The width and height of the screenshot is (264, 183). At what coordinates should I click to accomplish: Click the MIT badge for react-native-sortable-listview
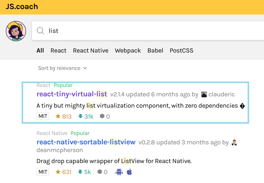point(43,172)
